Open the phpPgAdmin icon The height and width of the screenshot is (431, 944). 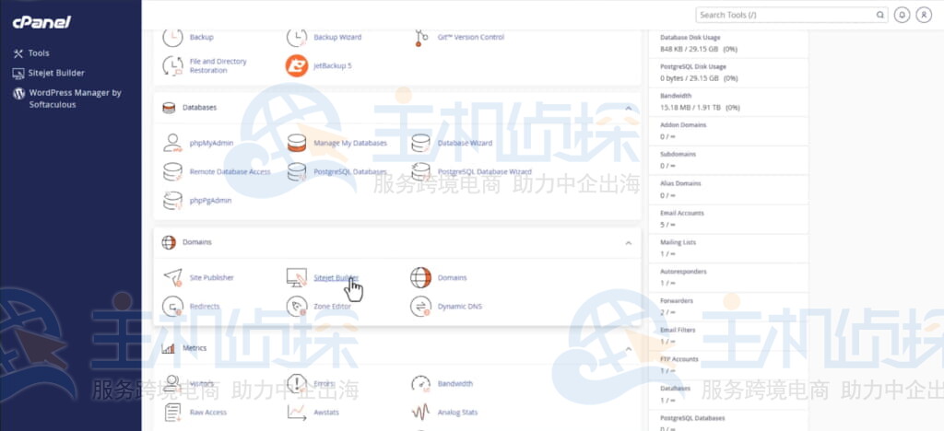click(x=172, y=201)
